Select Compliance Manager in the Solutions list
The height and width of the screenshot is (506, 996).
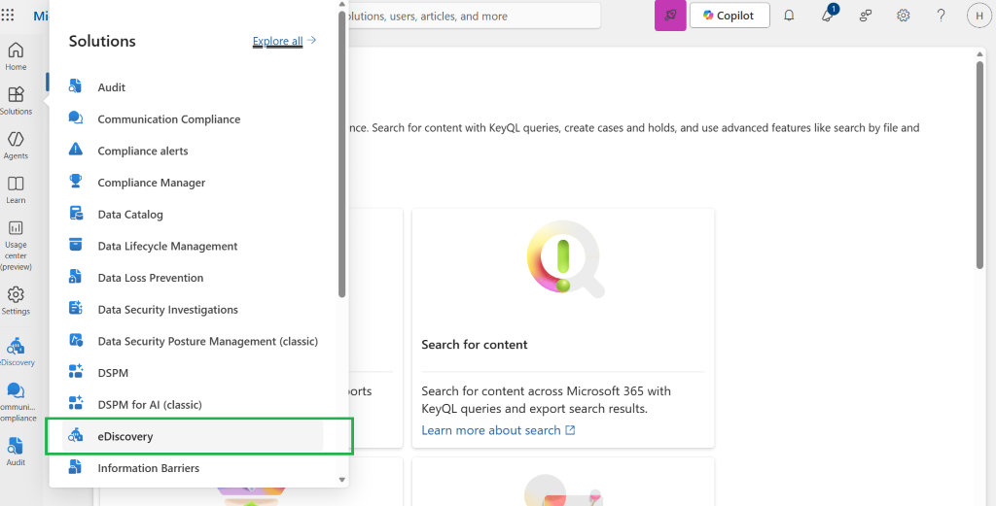(x=151, y=183)
